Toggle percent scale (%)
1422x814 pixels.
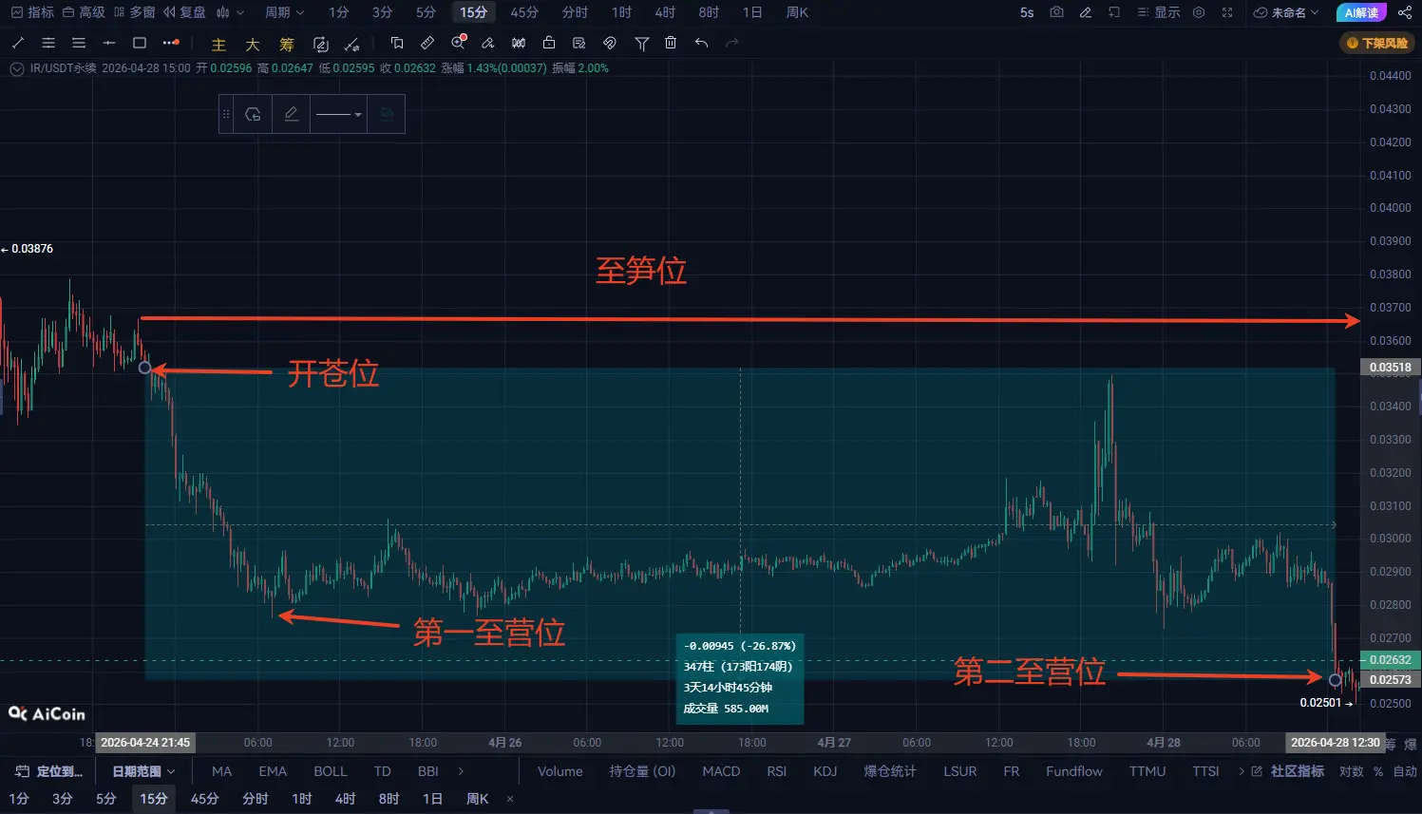tap(1378, 771)
